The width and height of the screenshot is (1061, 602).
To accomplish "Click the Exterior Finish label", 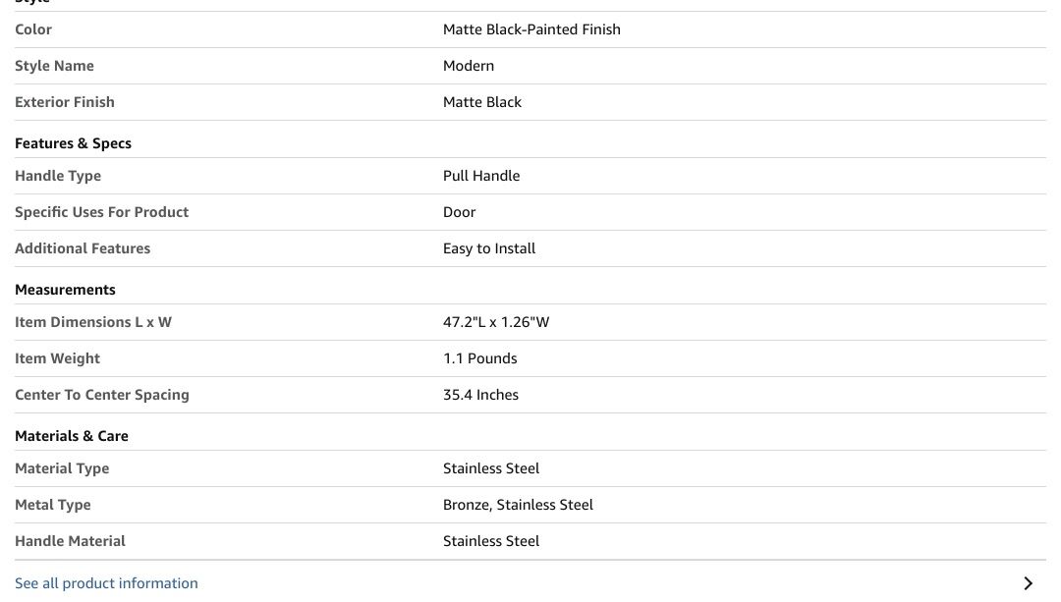I will [x=65, y=102].
